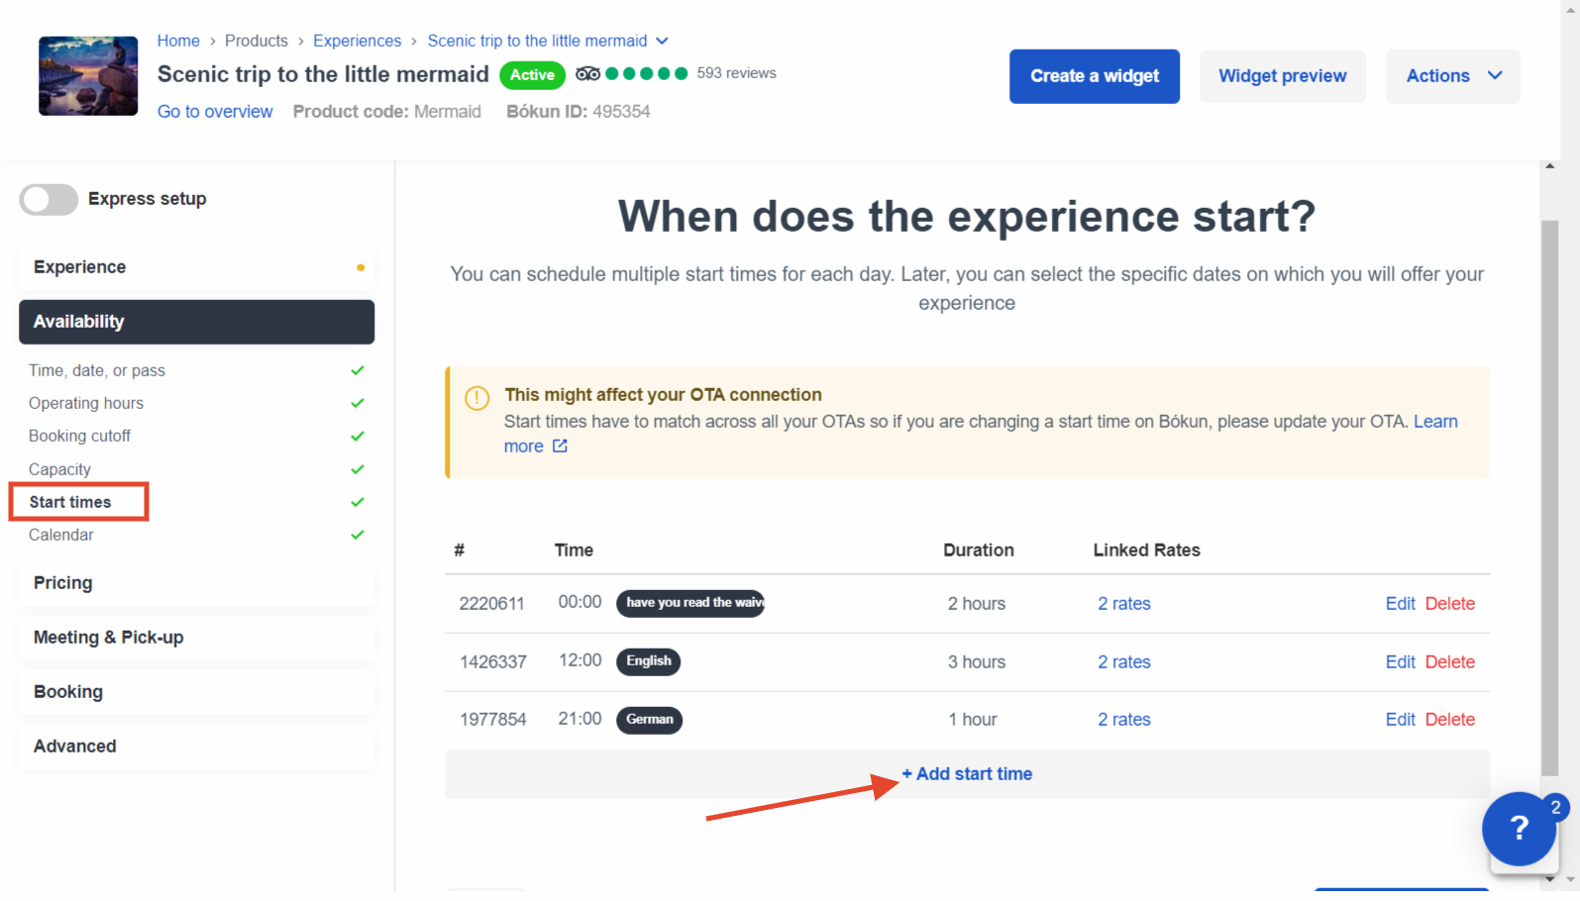Click the '3 hours' duration cell

977,662
